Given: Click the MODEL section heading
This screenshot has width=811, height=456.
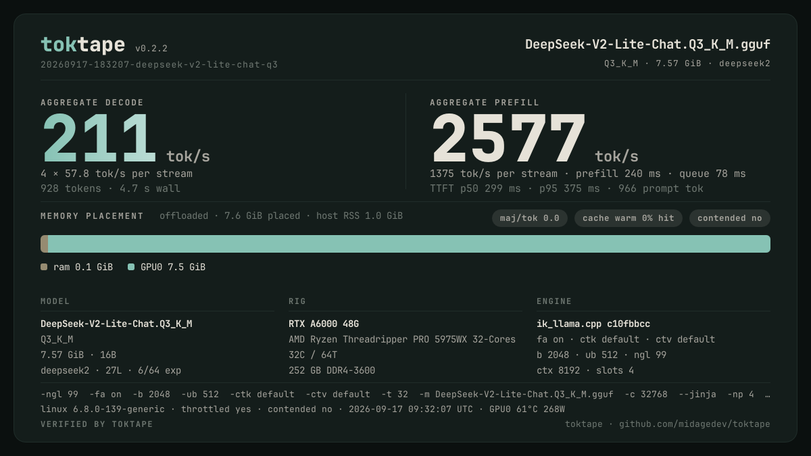Looking at the screenshot, I should pyautogui.click(x=55, y=301).
